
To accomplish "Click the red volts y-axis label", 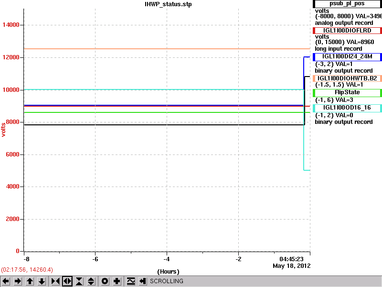I will coord(3,130).
